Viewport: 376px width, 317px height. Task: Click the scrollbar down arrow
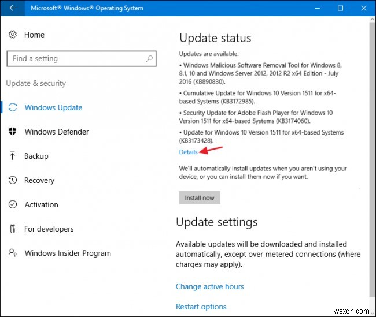[373, 313]
